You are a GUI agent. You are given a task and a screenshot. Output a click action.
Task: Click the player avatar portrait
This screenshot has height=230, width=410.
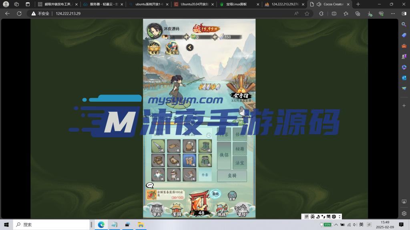[154, 30]
